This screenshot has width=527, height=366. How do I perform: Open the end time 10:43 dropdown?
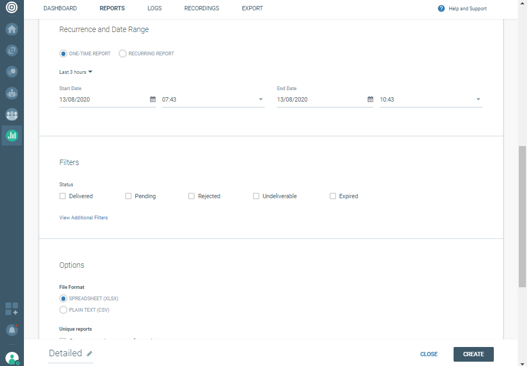pos(430,99)
